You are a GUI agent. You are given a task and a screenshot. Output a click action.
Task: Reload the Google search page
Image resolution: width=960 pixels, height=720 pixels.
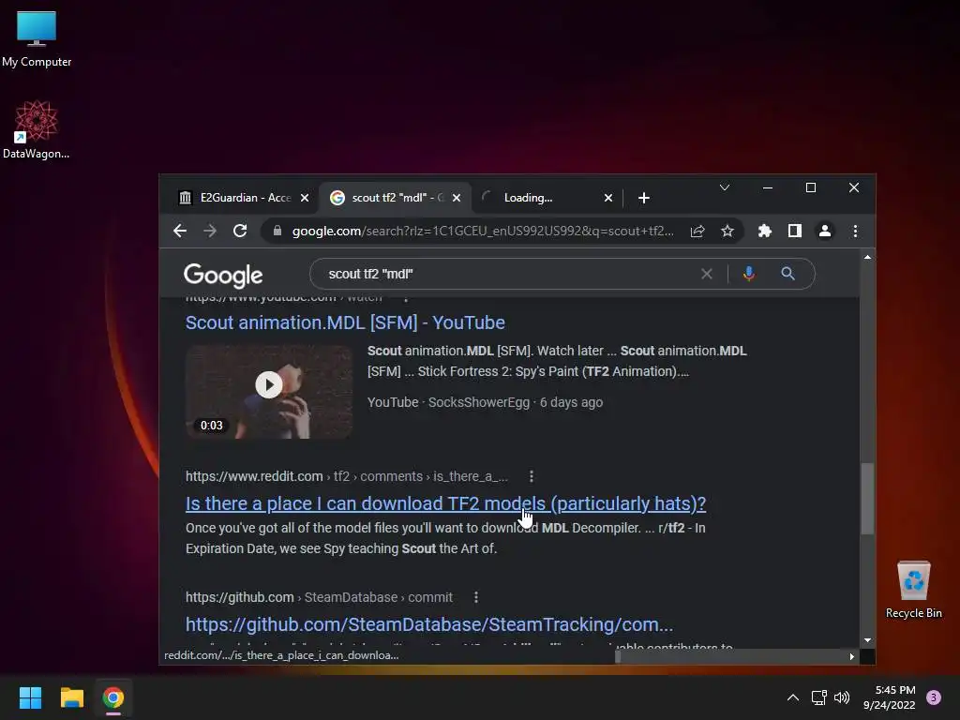pos(240,231)
